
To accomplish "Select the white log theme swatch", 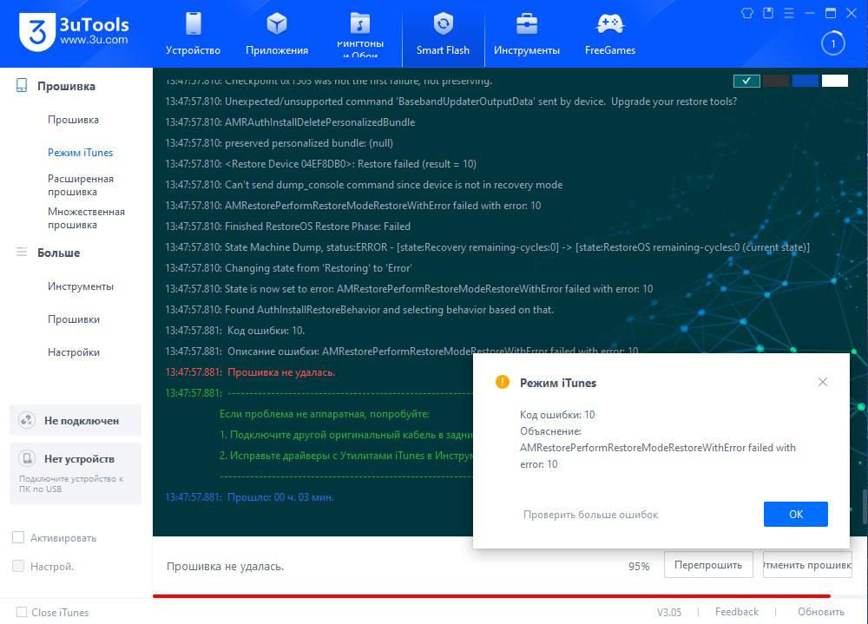I will (x=835, y=81).
